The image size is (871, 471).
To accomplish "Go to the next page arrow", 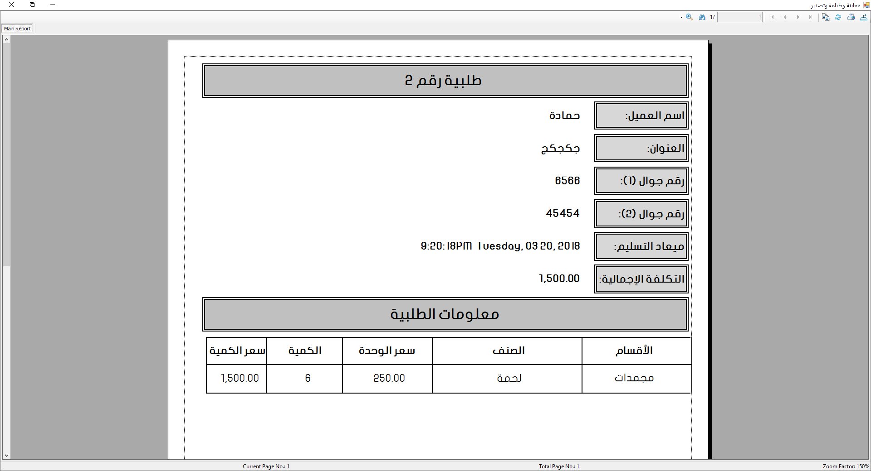I will pyautogui.click(x=798, y=17).
